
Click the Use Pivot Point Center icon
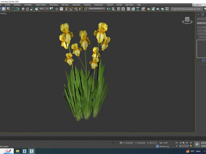tap(51, 9)
